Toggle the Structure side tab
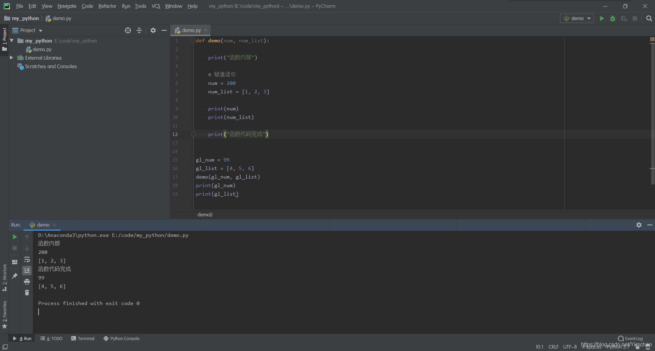This screenshot has width=655, height=351. click(x=4, y=277)
